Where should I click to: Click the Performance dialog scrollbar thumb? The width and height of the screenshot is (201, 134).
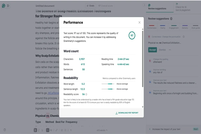pyautogui.click(x=143, y=59)
